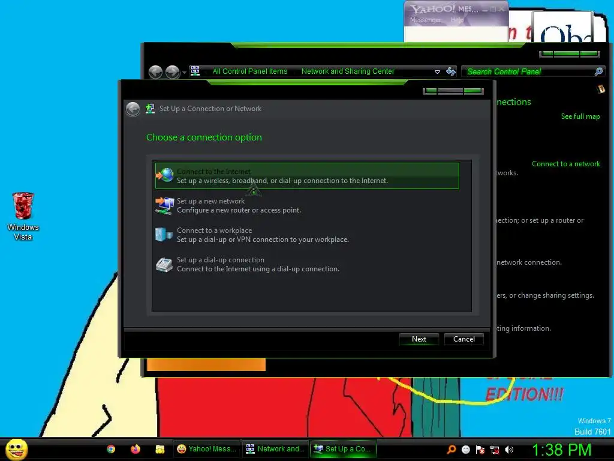
Task: Cancel the connection setup wizard
Action: pos(463,339)
